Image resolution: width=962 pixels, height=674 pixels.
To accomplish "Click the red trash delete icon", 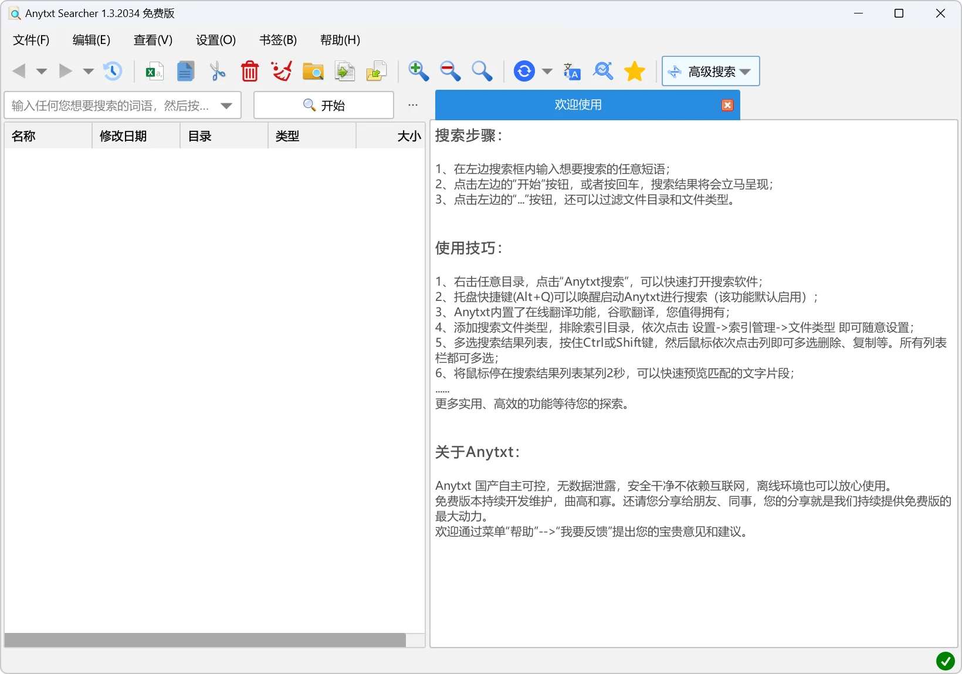I will point(250,72).
